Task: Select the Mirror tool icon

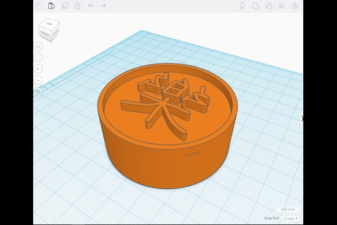Action: [x=294, y=6]
